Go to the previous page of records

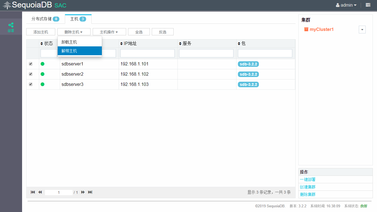(x=40, y=192)
